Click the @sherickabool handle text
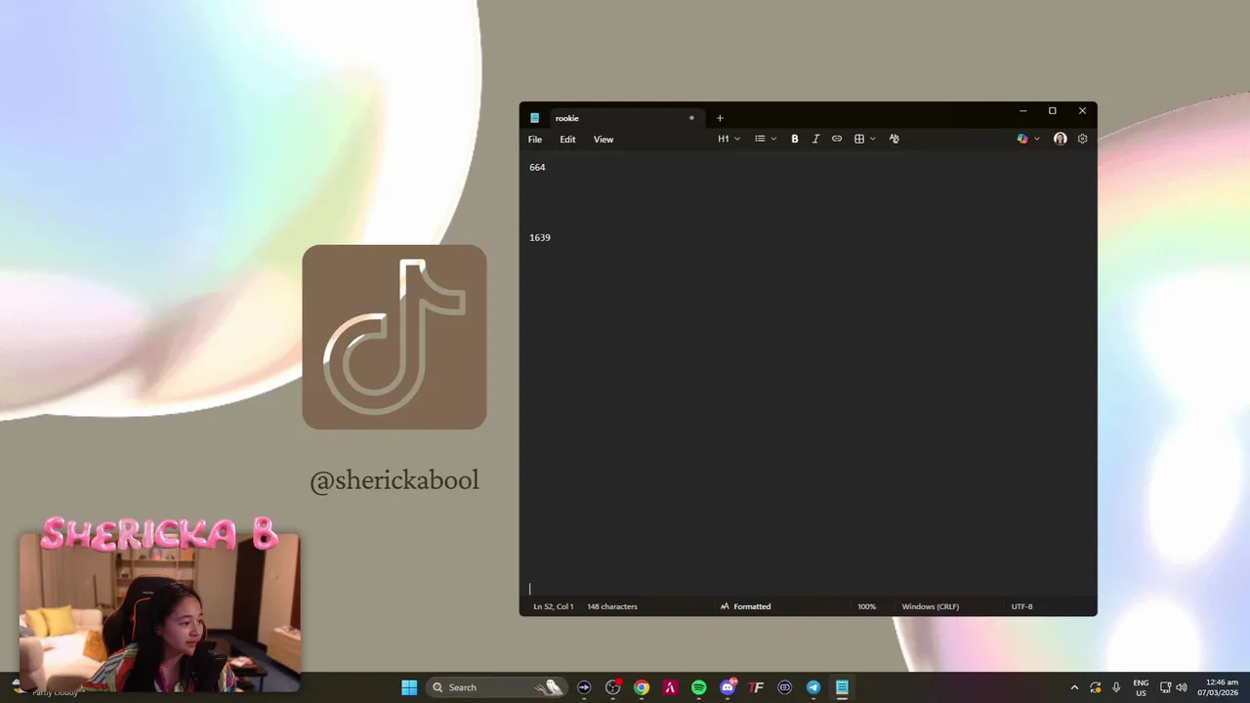 pos(395,480)
